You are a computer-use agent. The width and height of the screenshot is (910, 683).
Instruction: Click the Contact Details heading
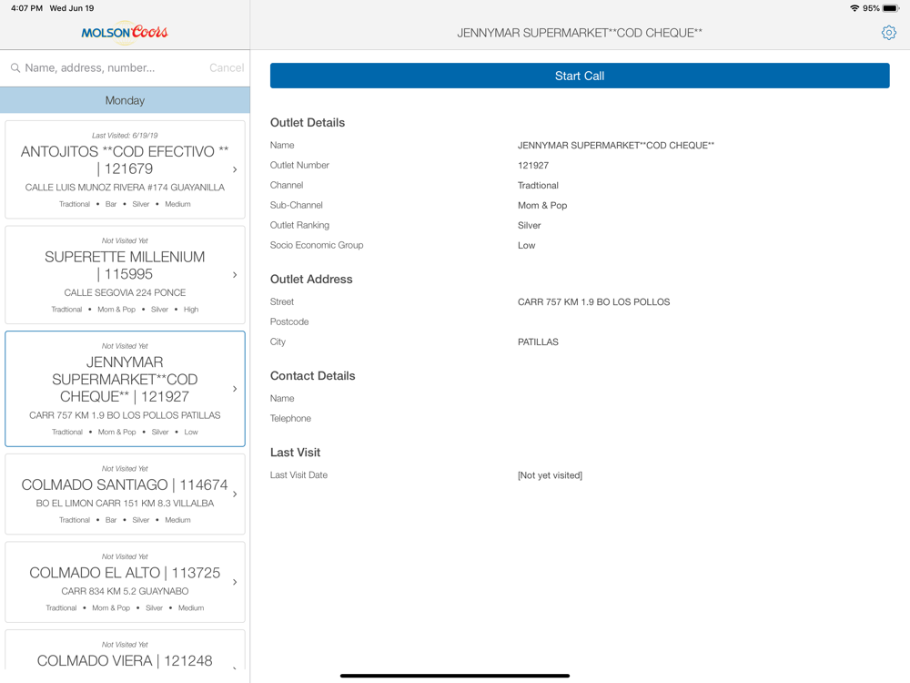[x=312, y=376]
